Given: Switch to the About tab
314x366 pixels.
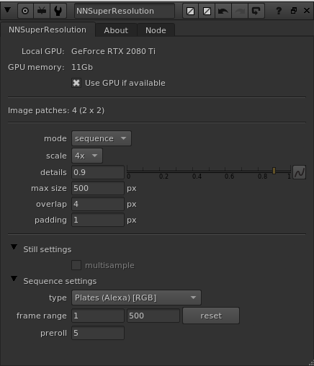Looking at the screenshot, I should pos(116,30).
